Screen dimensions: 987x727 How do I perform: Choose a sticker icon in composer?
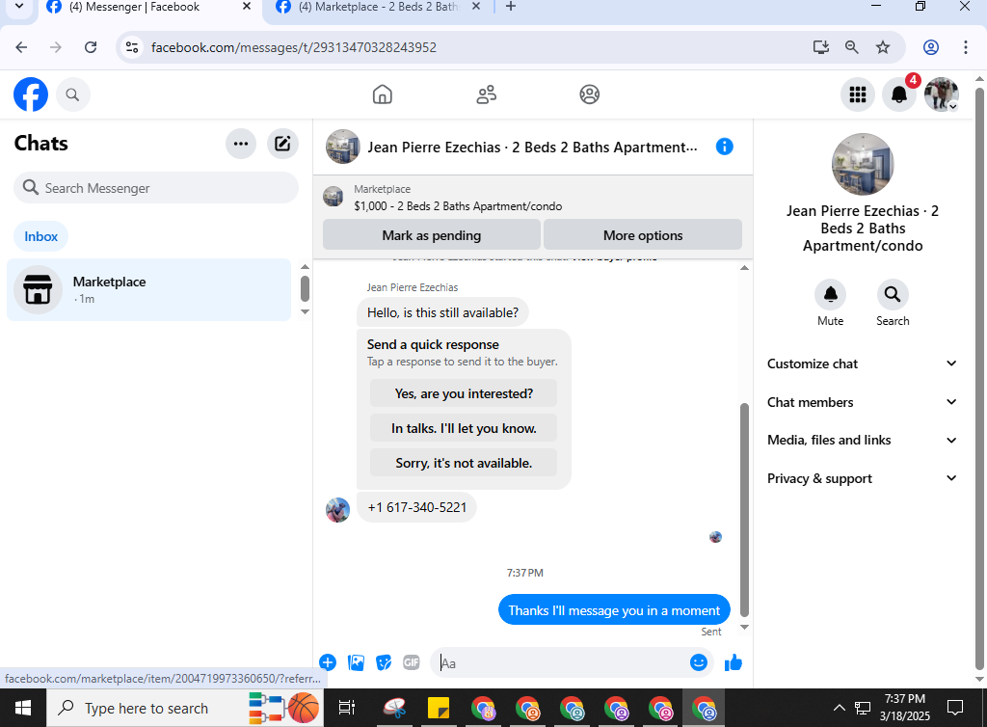384,662
